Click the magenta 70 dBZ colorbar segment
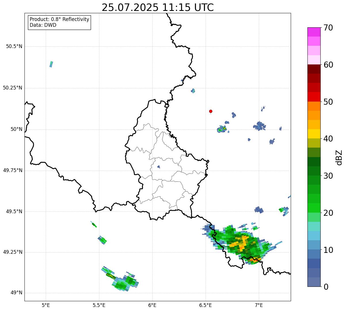 314,32
